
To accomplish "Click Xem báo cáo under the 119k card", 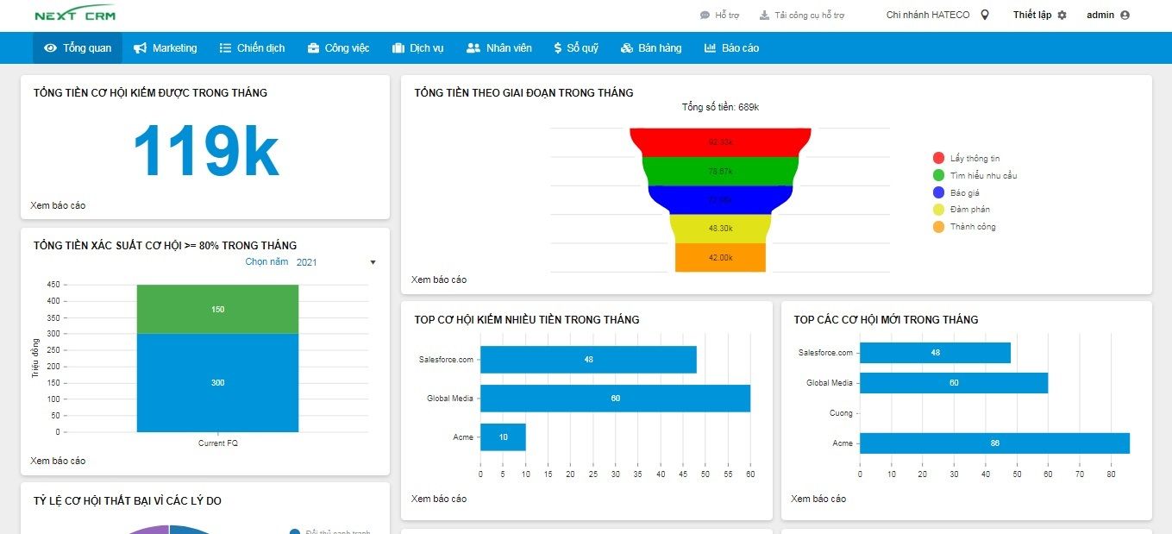I will (x=58, y=205).
